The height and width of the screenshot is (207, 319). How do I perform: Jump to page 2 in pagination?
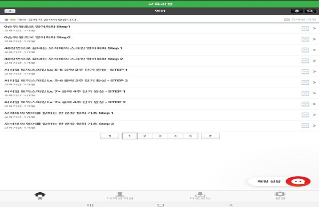[x=145, y=136]
